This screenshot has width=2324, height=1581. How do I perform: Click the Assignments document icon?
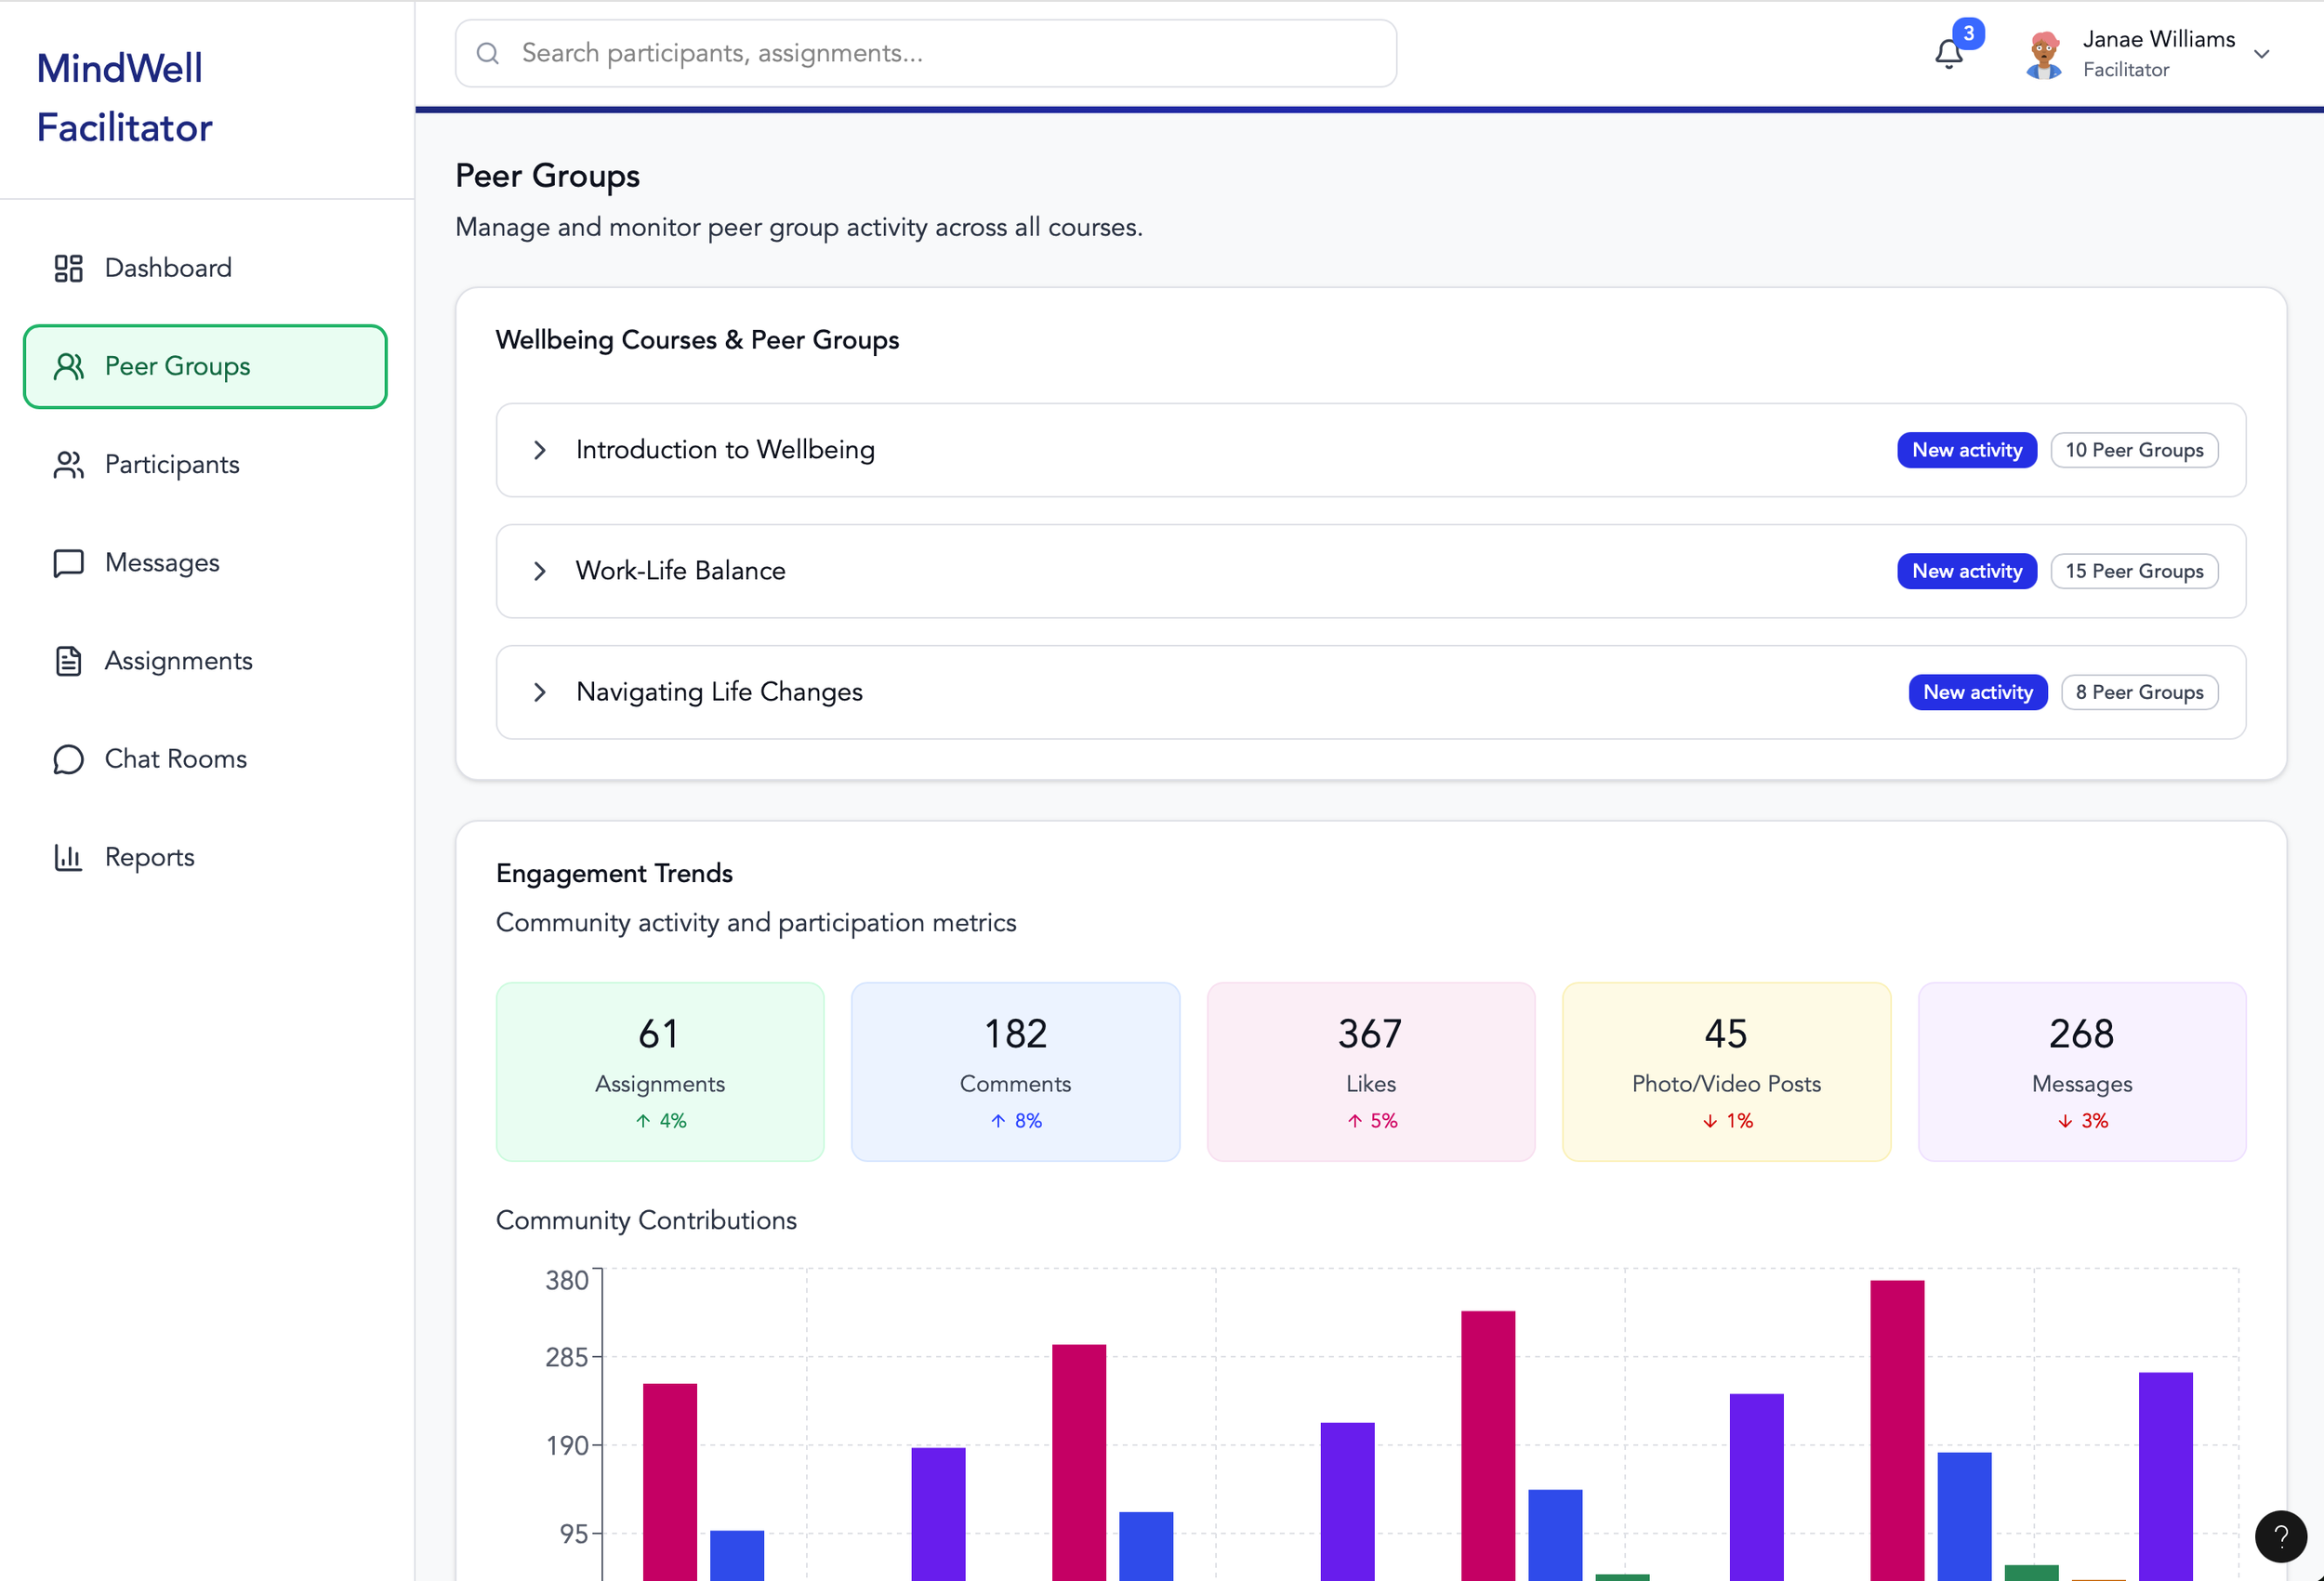tap(68, 661)
